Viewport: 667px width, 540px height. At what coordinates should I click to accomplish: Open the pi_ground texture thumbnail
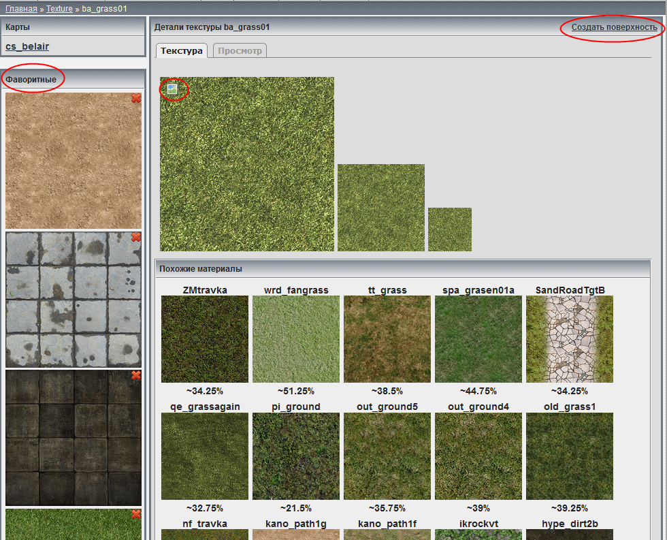point(296,456)
